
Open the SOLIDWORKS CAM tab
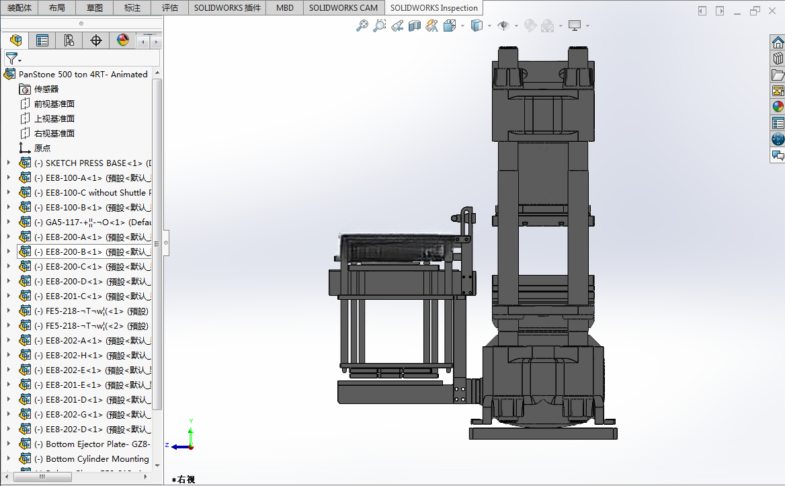[343, 7]
